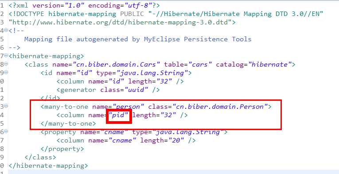Click the table attribute name in the class tag

(x=174, y=64)
